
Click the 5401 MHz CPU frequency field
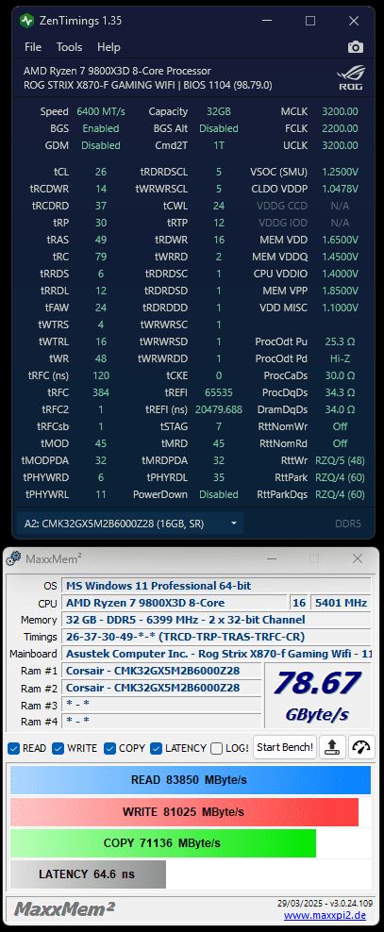click(341, 603)
